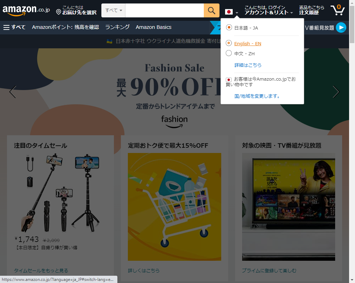The height and width of the screenshot is (283, 355).
Task: Open ランキング nav item
Action: [117, 27]
